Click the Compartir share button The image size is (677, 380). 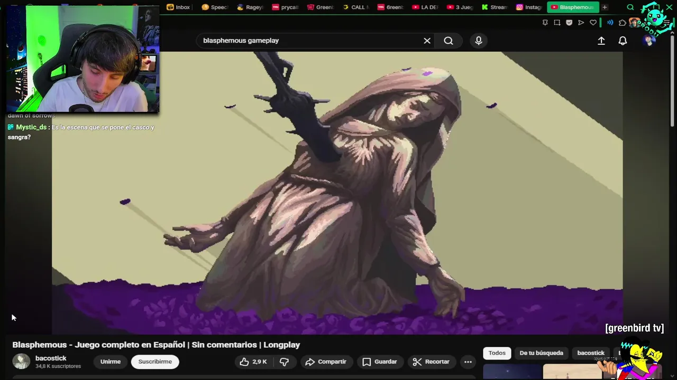point(326,362)
